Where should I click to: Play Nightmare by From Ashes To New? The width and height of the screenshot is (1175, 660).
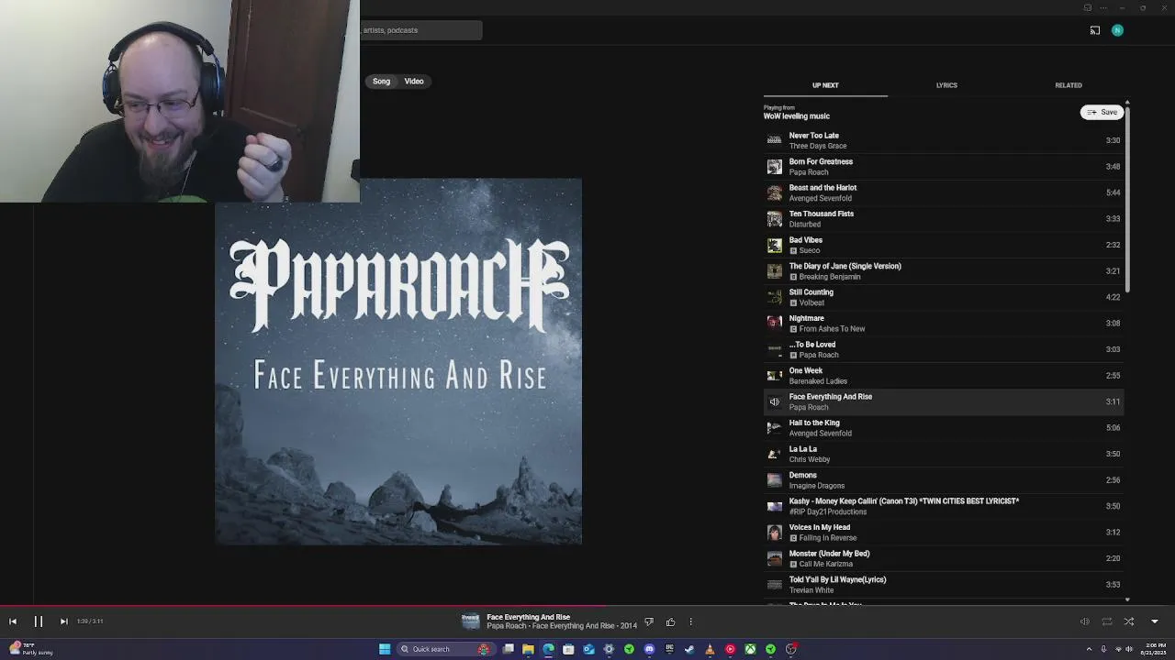[944, 324]
